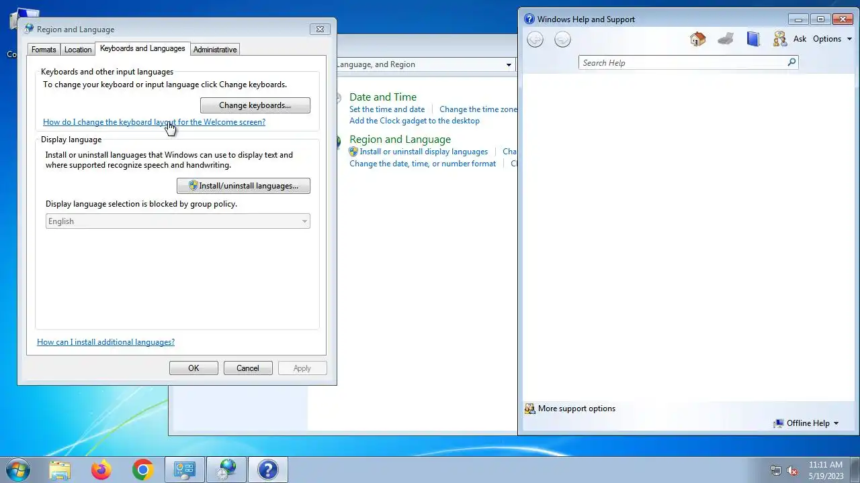Viewport: 860px width, 483px height.
Task: Open How can I install additional languages link
Action: [x=105, y=342]
